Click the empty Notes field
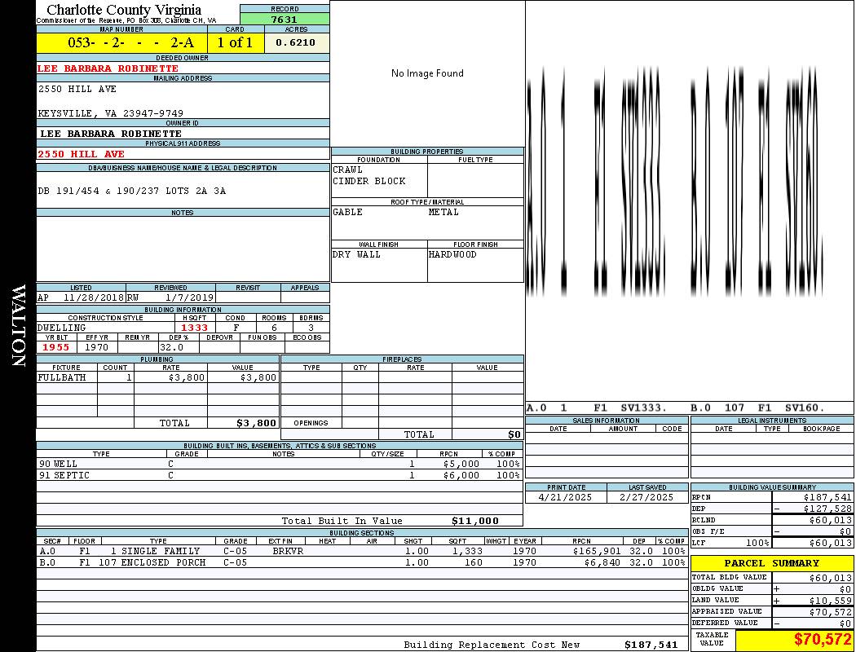This screenshot has height=652, width=856. click(183, 249)
